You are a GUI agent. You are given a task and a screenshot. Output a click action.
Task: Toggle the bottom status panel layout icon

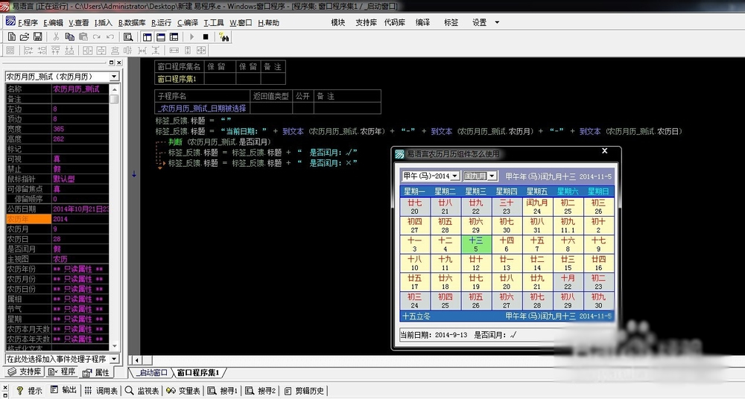(161, 37)
